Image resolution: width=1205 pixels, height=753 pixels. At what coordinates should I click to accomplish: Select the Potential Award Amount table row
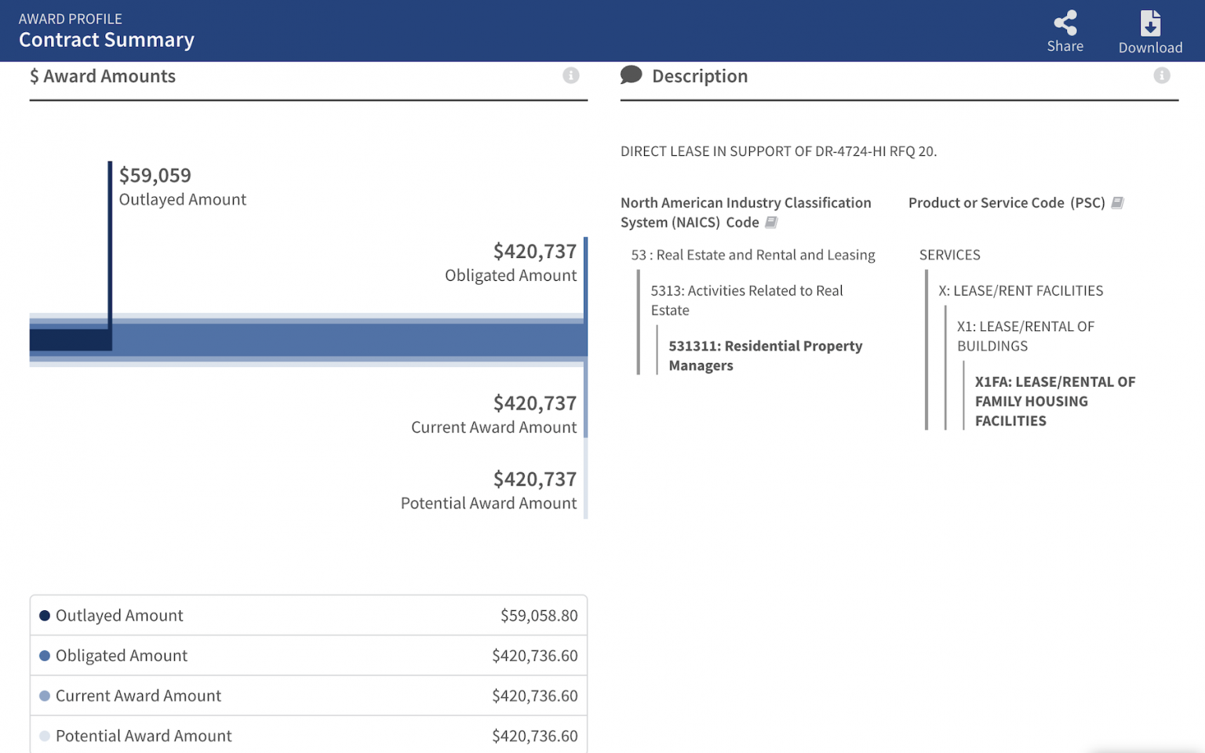308,736
